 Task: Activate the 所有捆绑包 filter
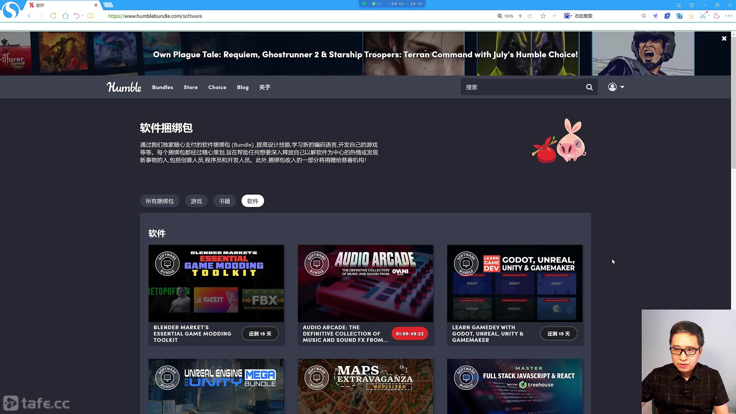pos(159,201)
